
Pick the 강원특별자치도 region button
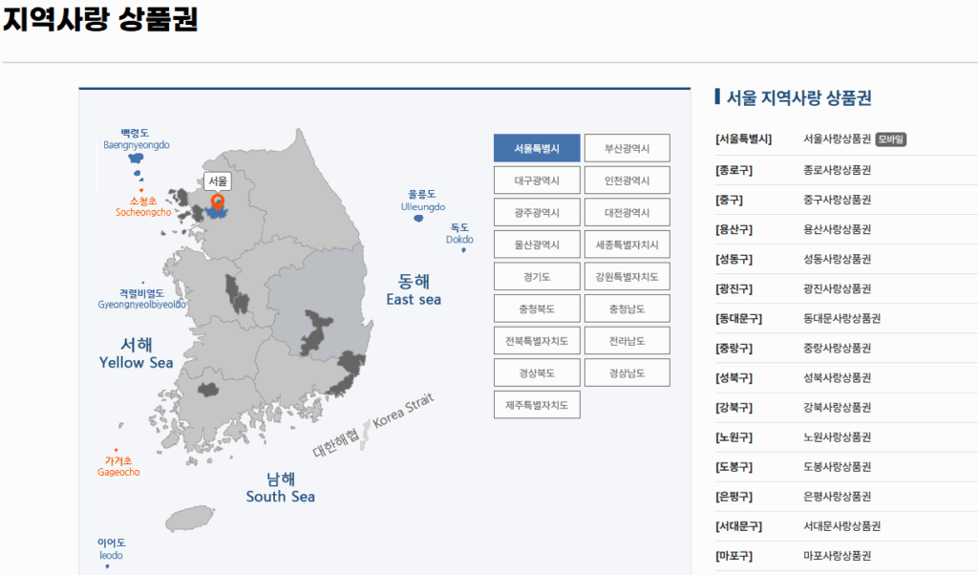tap(627, 277)
